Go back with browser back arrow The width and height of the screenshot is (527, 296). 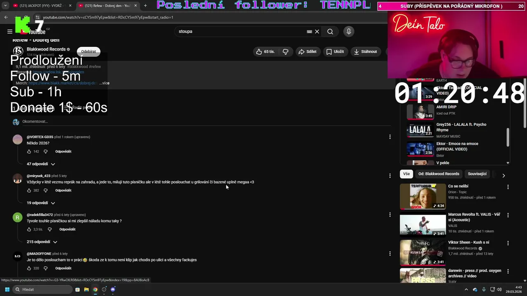[x=6, y=17]
